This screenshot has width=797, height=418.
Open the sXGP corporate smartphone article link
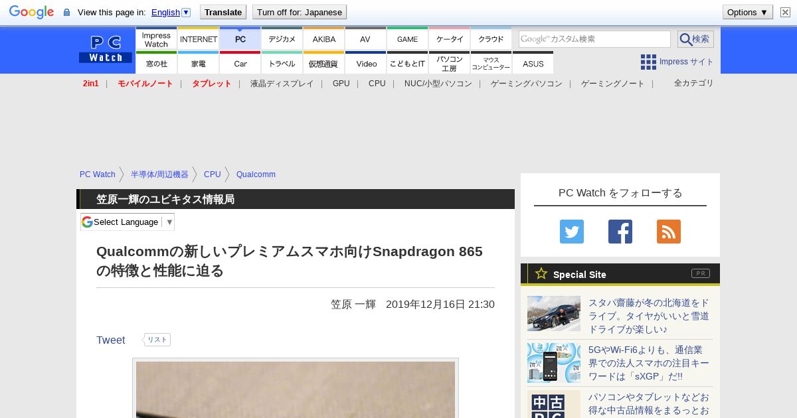649,363
